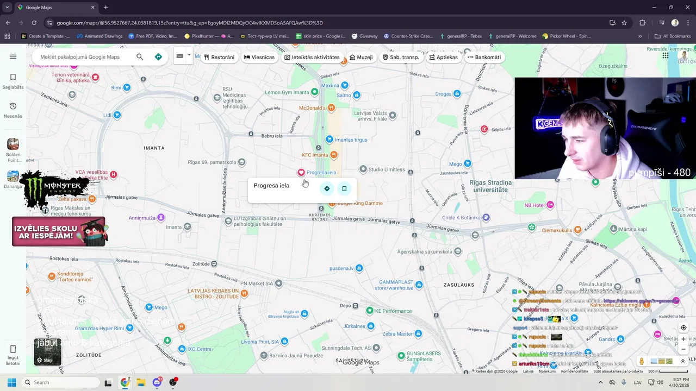Expand hidden bookmarks chevron

pyautogui.click(x=640, y=36)
